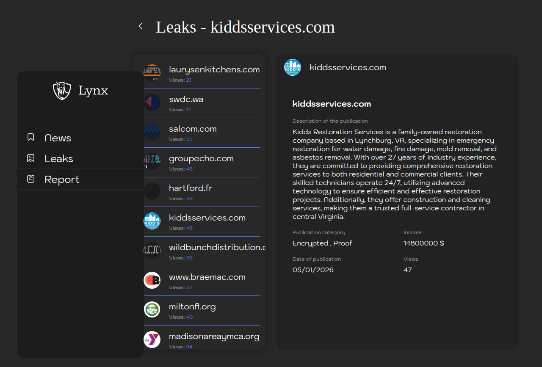The width and height of the screenshot is (542, 367).
Task: Click the green Milton city seal icon
Action: 152,310
